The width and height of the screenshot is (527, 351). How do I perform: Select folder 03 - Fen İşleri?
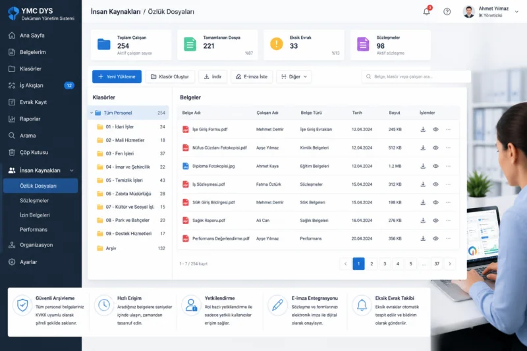(x=130, y=153)
